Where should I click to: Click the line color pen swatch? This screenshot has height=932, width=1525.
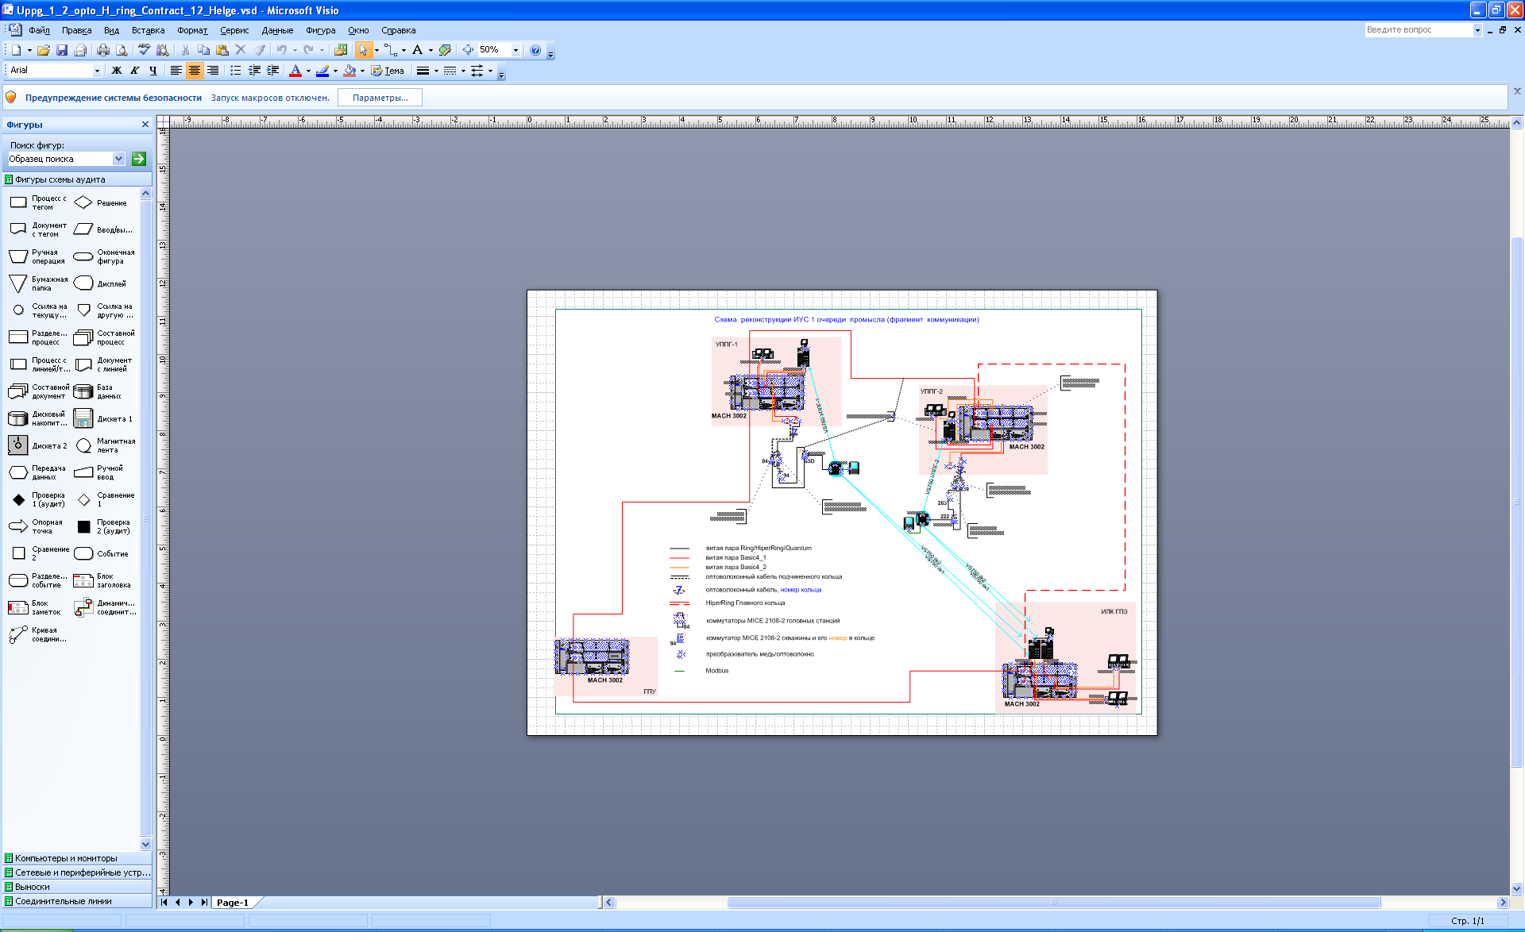coord(322,71)
